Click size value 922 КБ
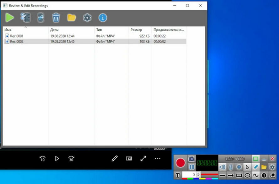The height and width of the screenshot is (184, 279). pos(145,36)
